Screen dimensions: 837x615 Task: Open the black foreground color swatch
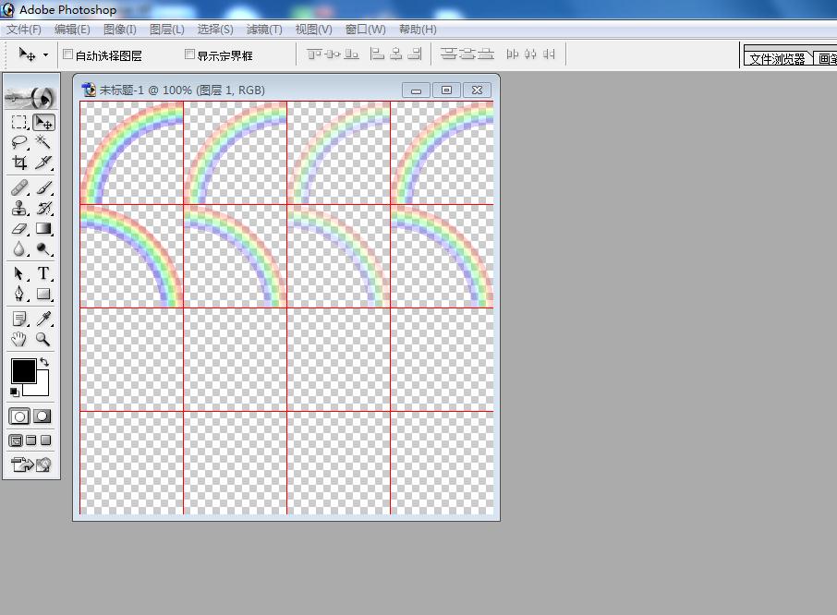pos(23,370)
